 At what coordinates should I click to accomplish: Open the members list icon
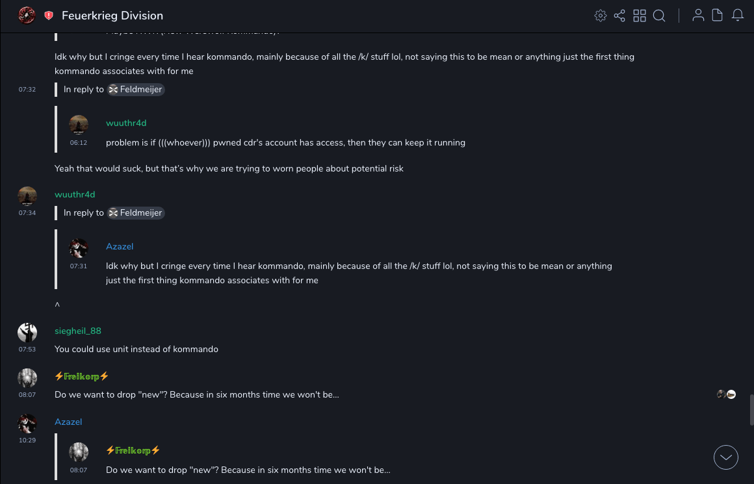point(698,16)
